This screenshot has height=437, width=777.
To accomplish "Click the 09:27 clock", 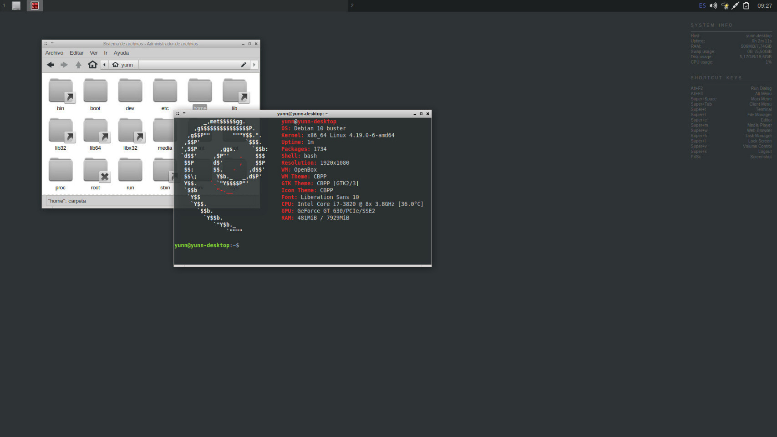I will click(764, 5).
